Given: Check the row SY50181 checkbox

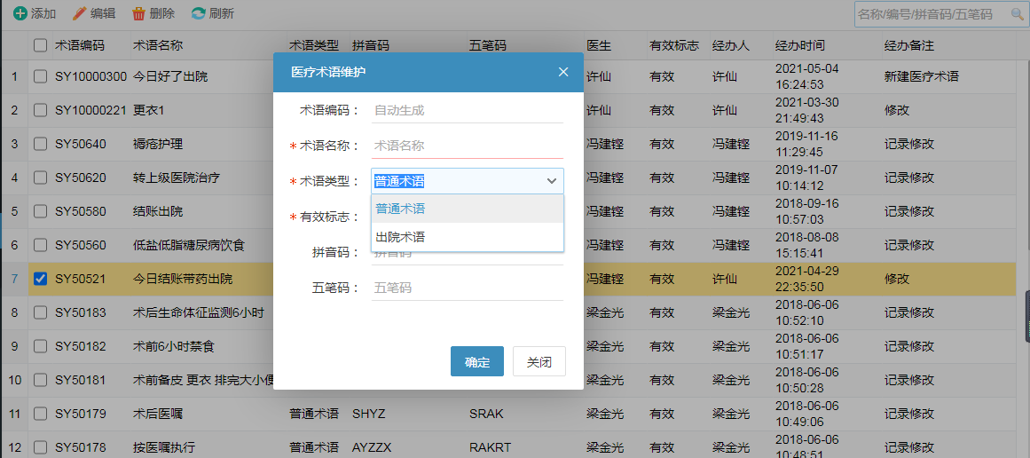Looking at the screenshot, I should [41, 380].
